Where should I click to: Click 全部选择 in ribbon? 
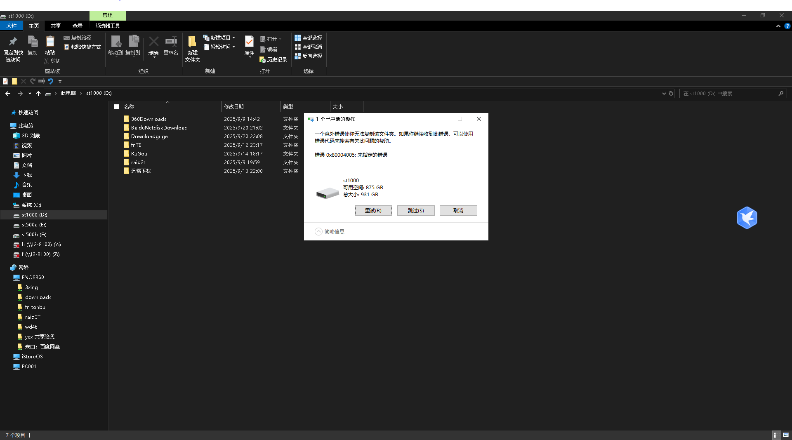(x=308, y=38)
